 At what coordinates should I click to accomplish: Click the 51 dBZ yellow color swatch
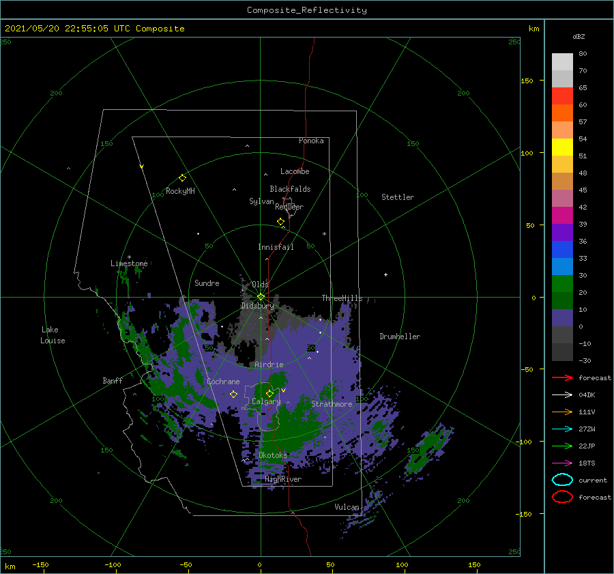tap(562, 147)
